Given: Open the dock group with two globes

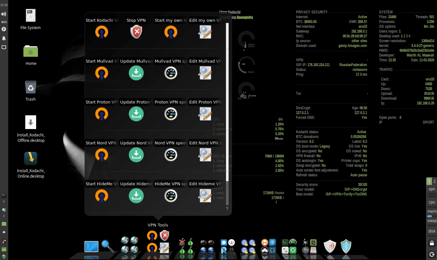Looking at the screenshot, I should [207, 246].
